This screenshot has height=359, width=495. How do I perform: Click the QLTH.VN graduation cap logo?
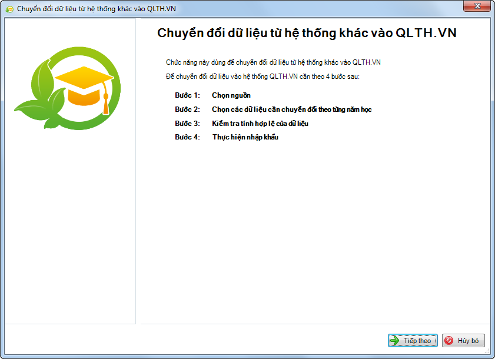(x=68, y=88)
